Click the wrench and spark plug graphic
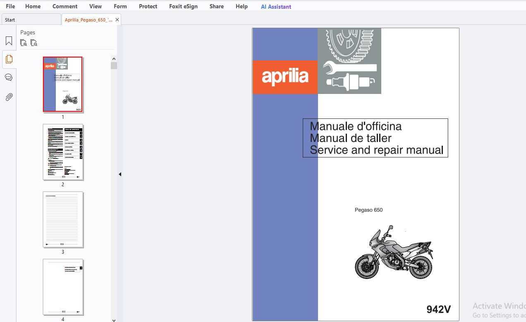This screenshot has width=526, height=322. [349, 61]
